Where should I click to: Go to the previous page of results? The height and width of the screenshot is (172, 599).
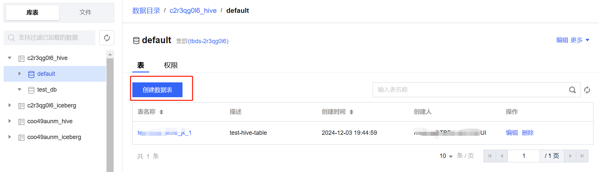pos(502,156)
